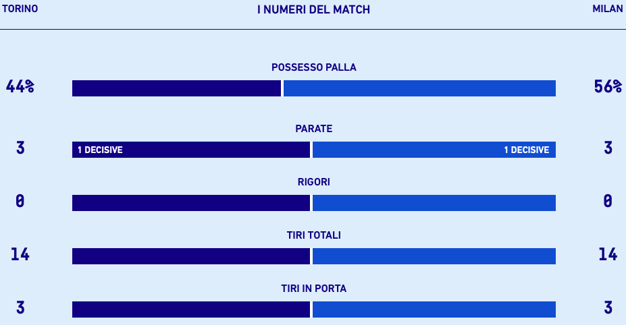Image resolution: width=626 pixels, height=325 pixels.
Task: Click Milan's 56% possession value
Action: pos(608,87)
